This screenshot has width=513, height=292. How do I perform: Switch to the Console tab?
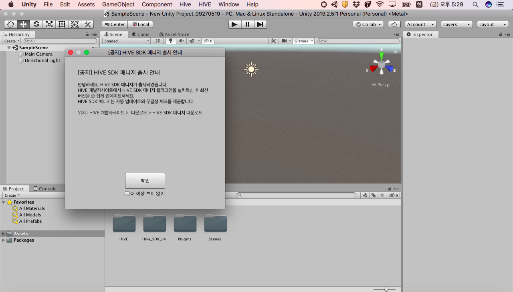[45, 189]
